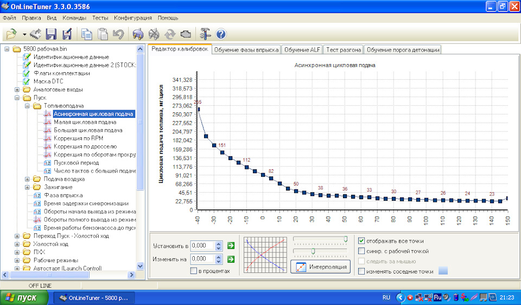
Task: Uncheck 'отображать все точки' checkbox
Action: coord(361,241)
